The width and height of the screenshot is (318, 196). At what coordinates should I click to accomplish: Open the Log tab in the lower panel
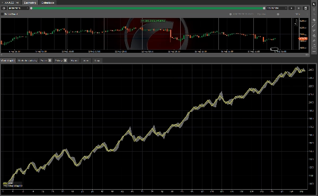(97, 60)
